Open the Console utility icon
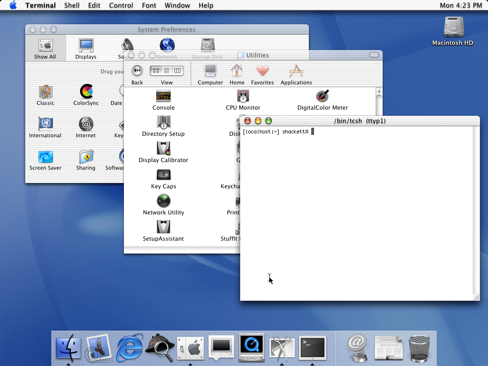Image resolution: width=488 pixels, height=366 pixels. [x=163, y=97]
